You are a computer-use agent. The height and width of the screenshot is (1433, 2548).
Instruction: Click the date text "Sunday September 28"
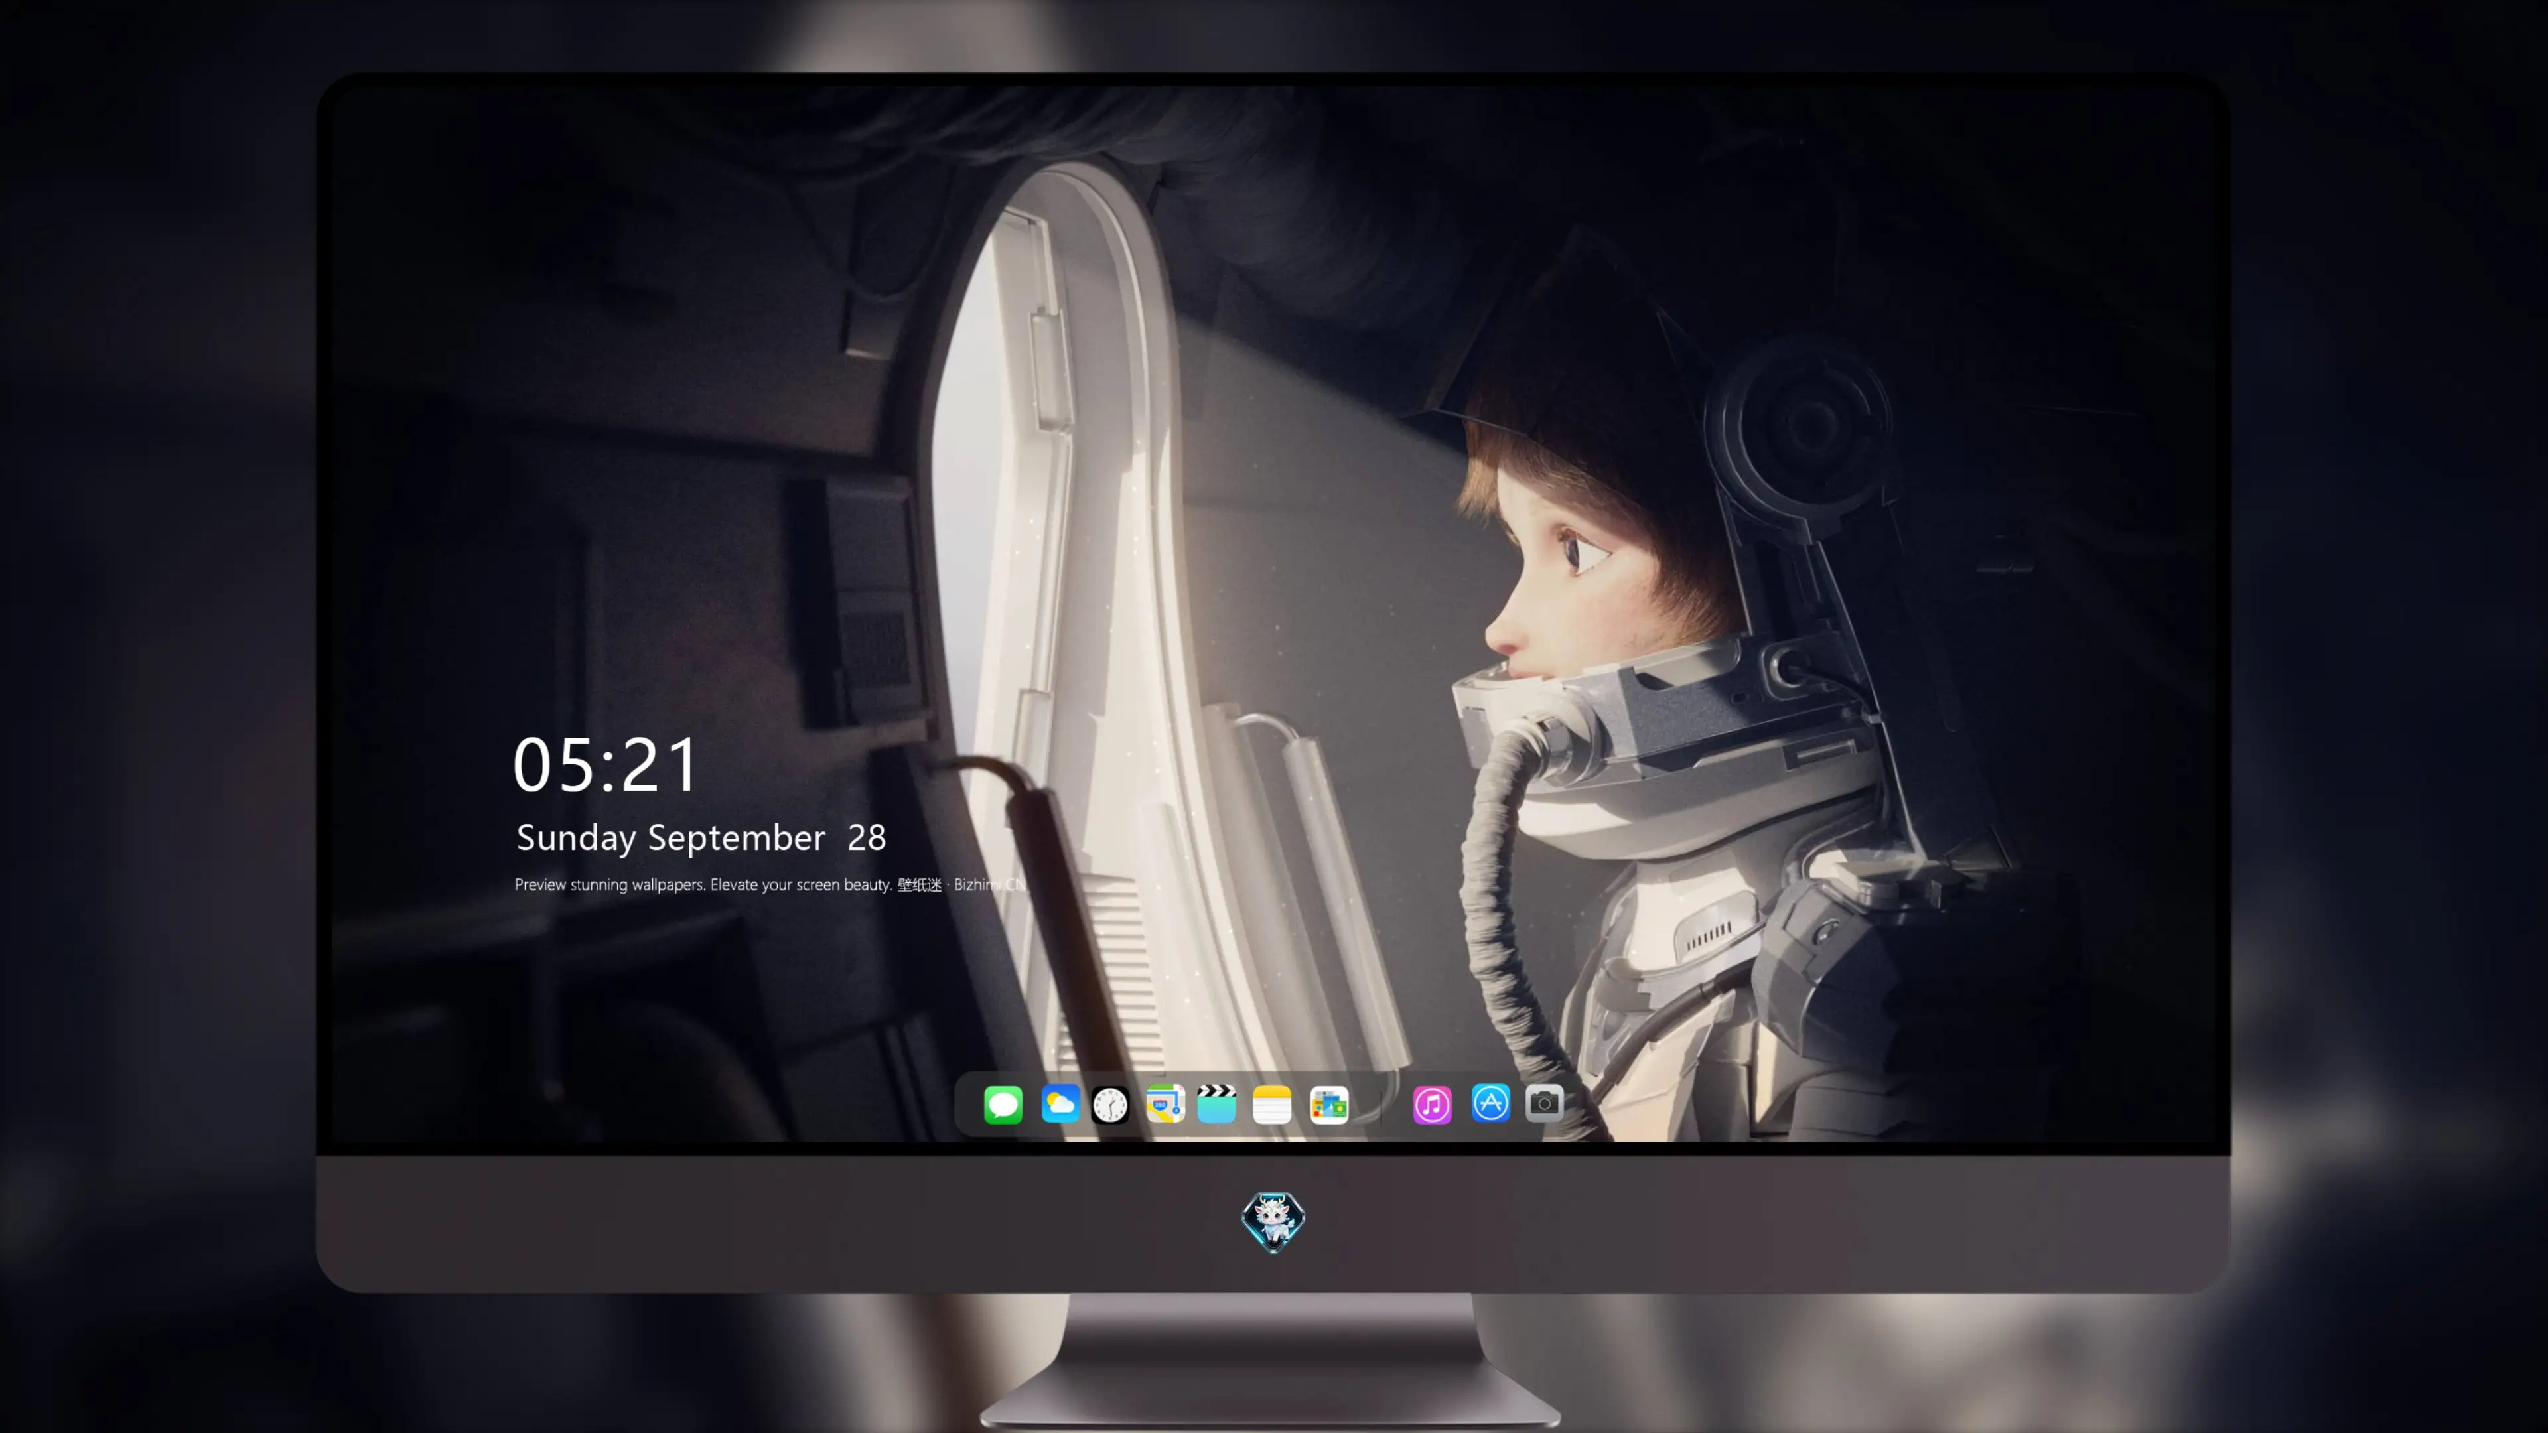pyautogui.click(x=701, y=838)
